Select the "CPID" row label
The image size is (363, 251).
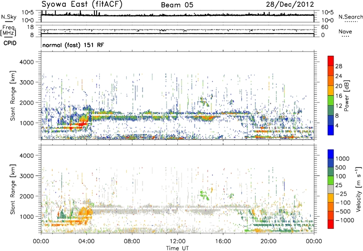[x=10, y=43]
